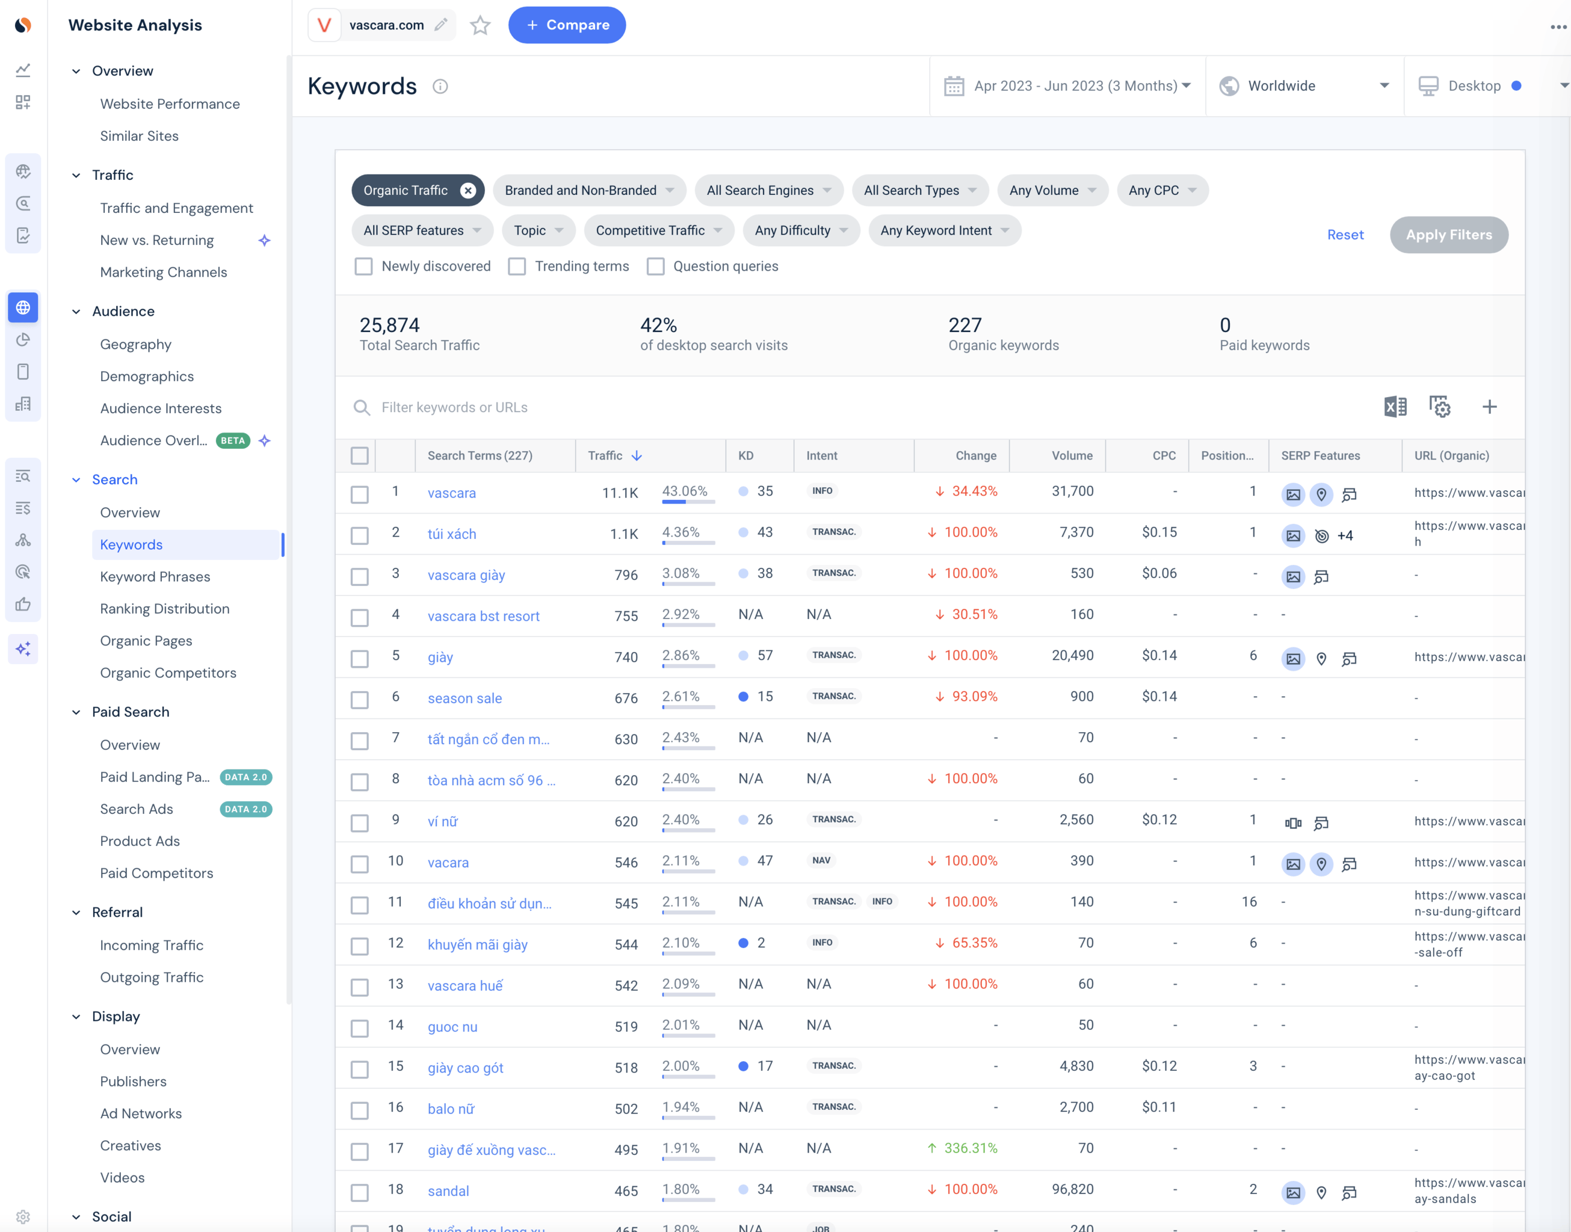Viewport: 1571px width, 1232px height.
Task: Click the carousel SERP icon for ví nữ
Action: pyautogui.click(x=1293, y=823)
